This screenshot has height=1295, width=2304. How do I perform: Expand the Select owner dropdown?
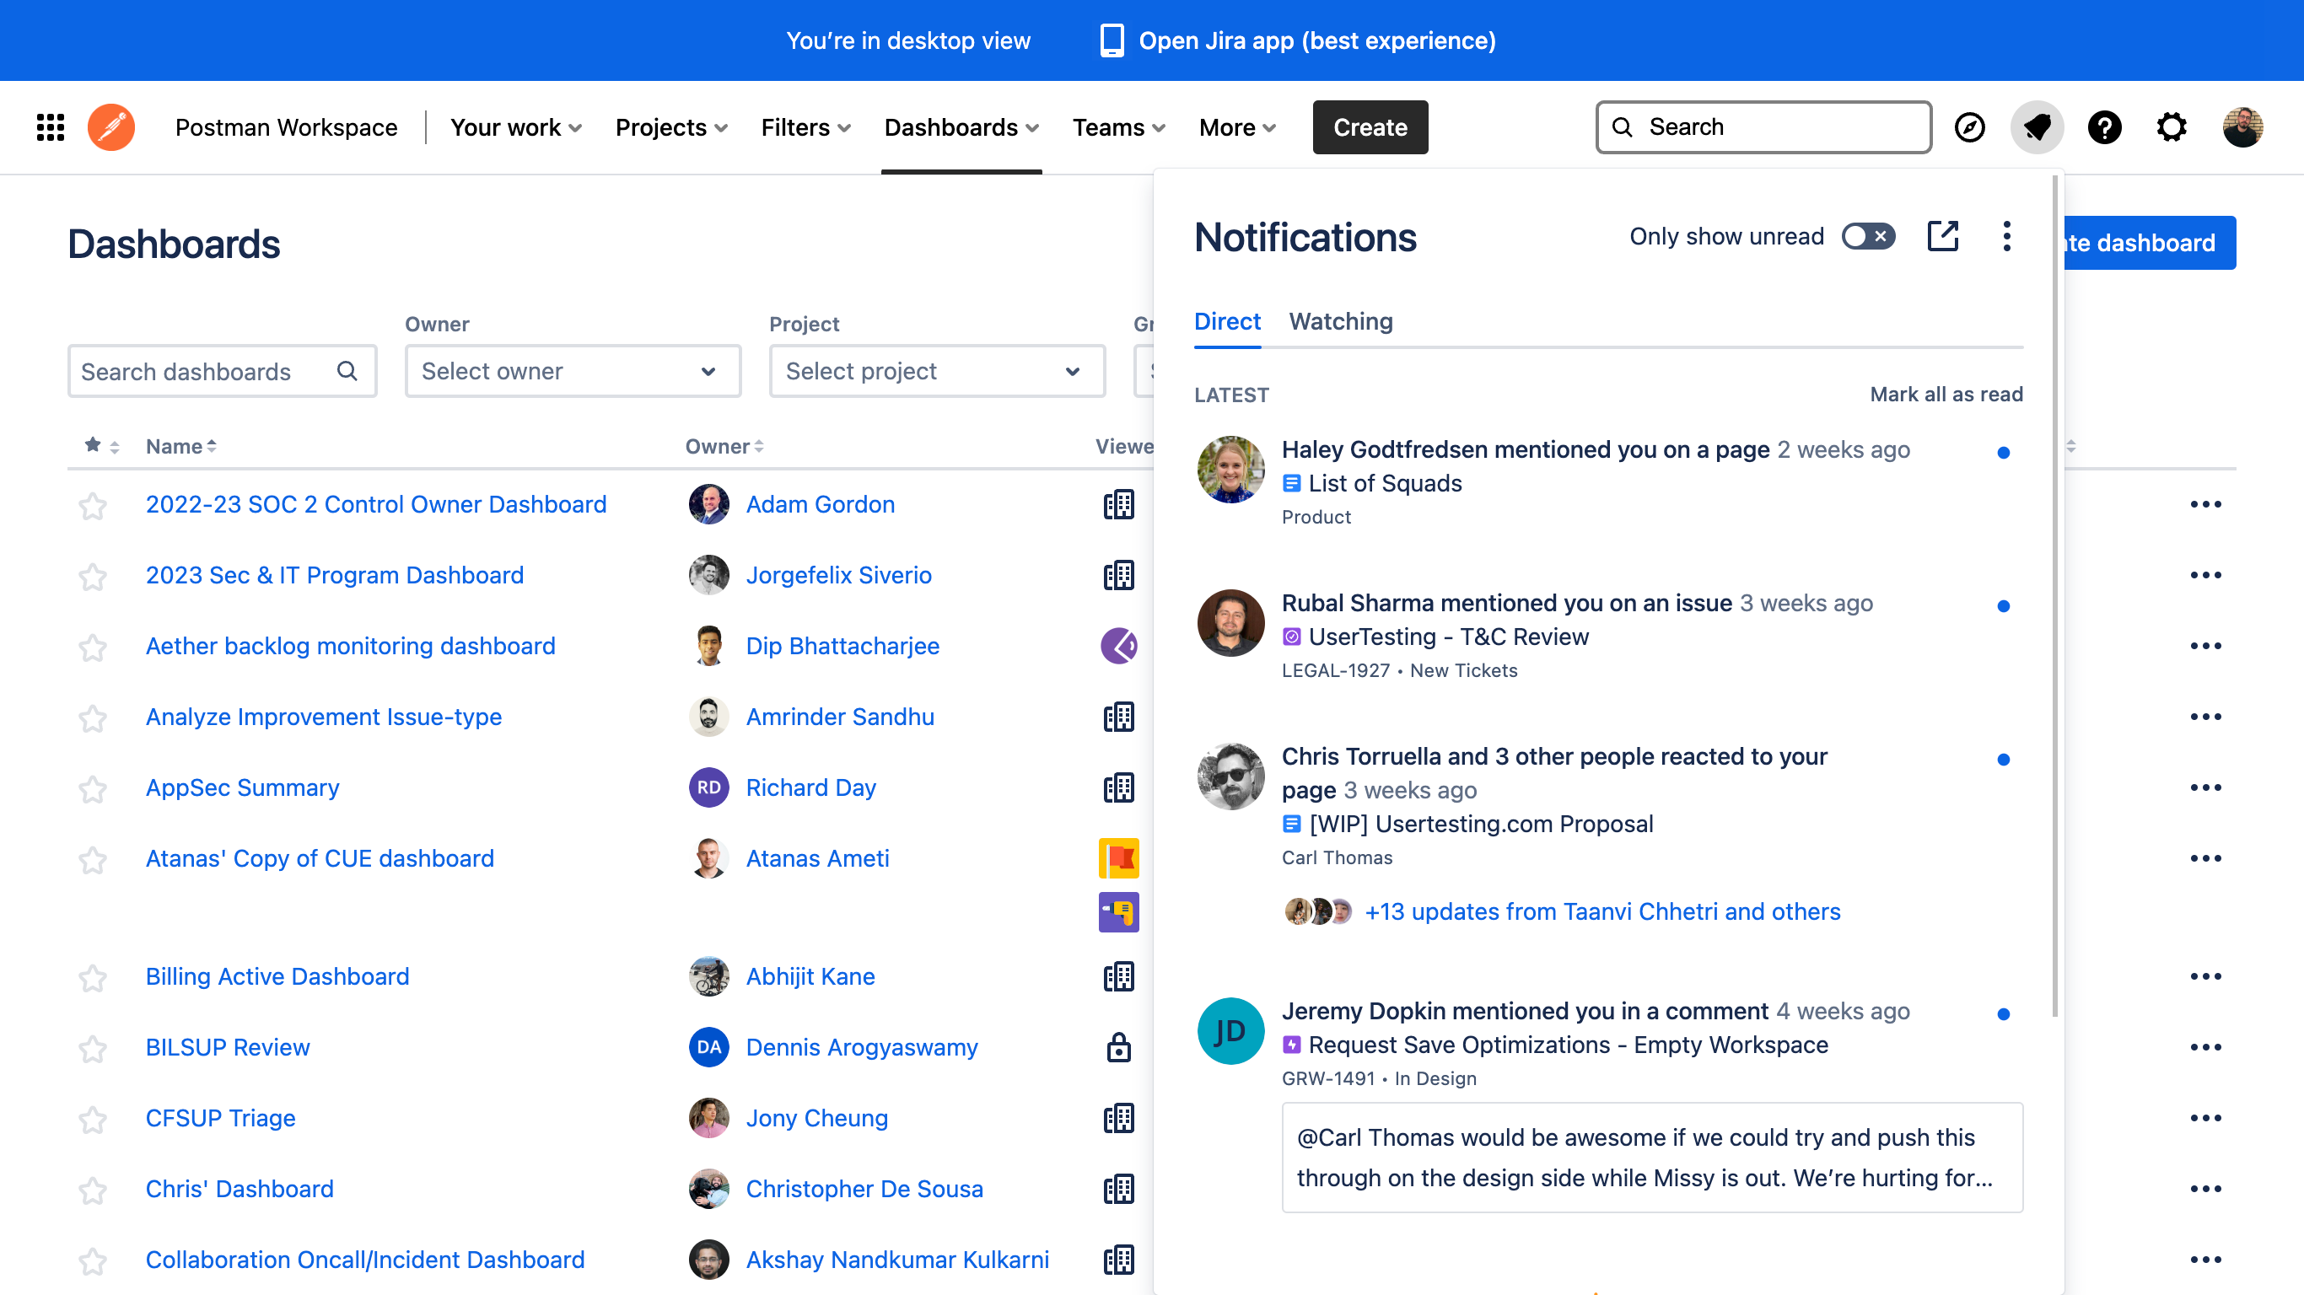pos(573,371)
